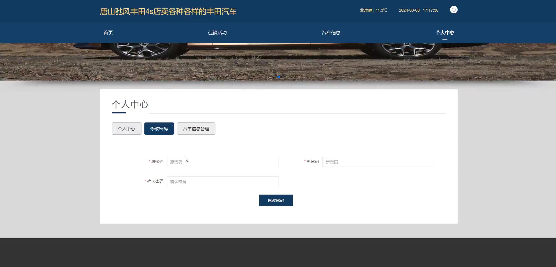
Task: Open the 汽车信息管理 tab button
Action: tap(196, 129)
